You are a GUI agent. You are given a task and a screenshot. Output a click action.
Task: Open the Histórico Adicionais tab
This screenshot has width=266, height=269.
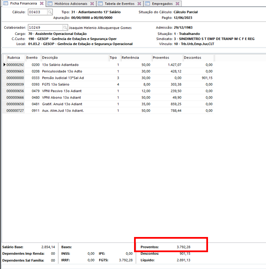71,4
